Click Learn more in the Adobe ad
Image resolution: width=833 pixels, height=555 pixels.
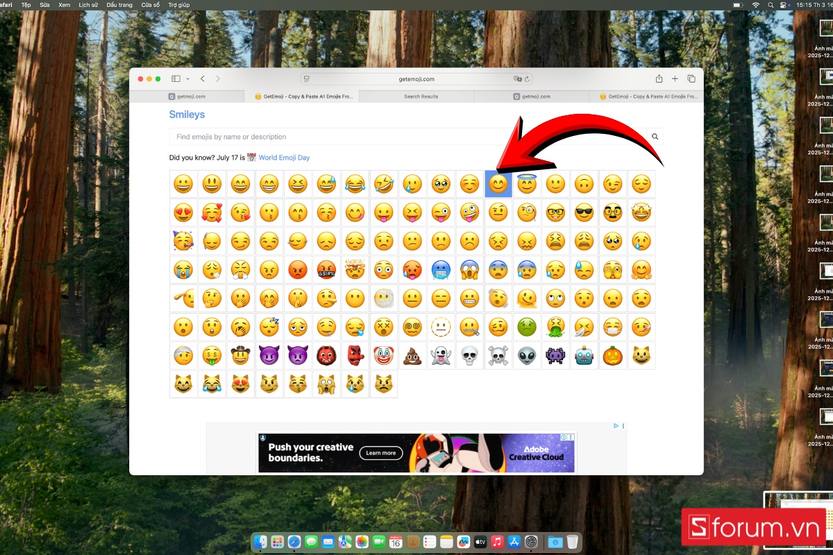click(380, 452)
